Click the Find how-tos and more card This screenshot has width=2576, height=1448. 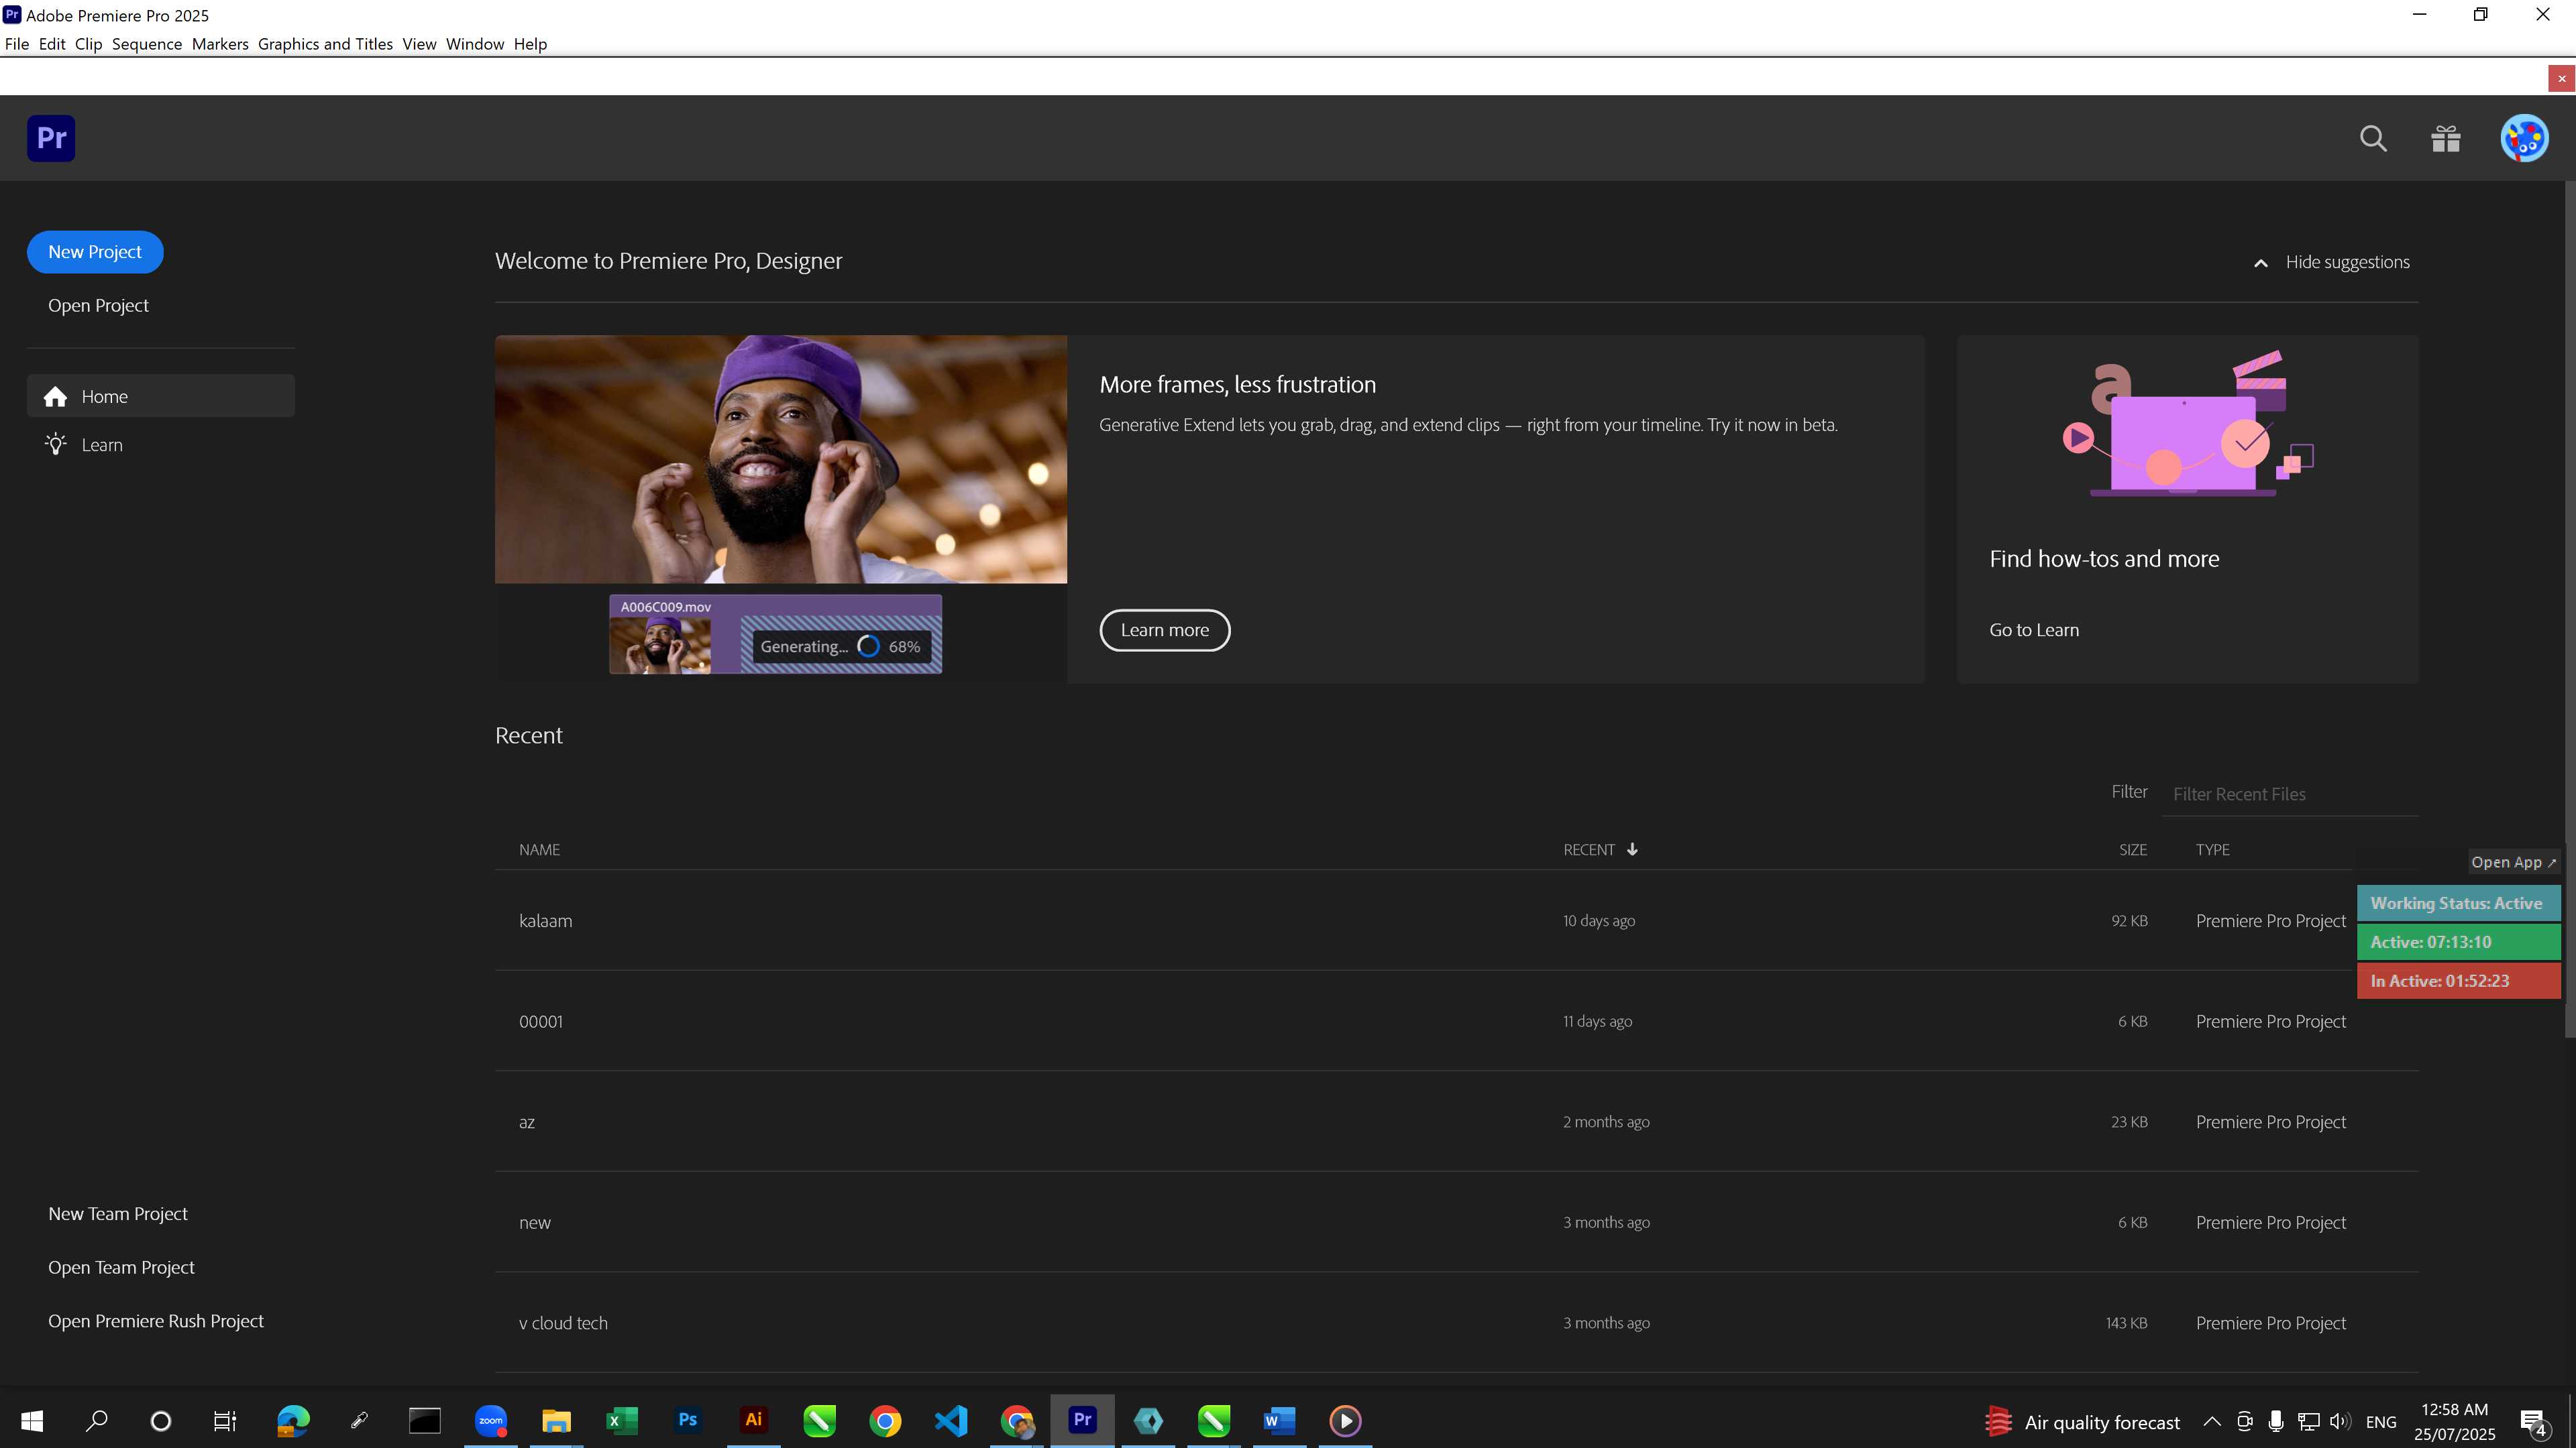point(2187,509)
